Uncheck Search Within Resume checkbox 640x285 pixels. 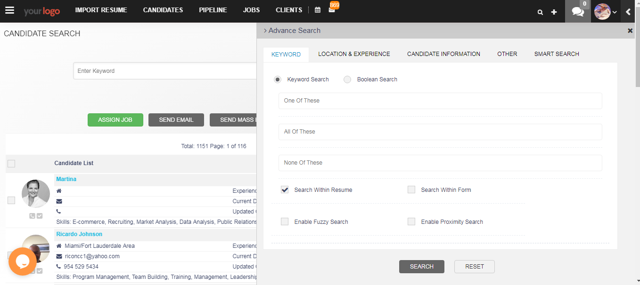285,190
